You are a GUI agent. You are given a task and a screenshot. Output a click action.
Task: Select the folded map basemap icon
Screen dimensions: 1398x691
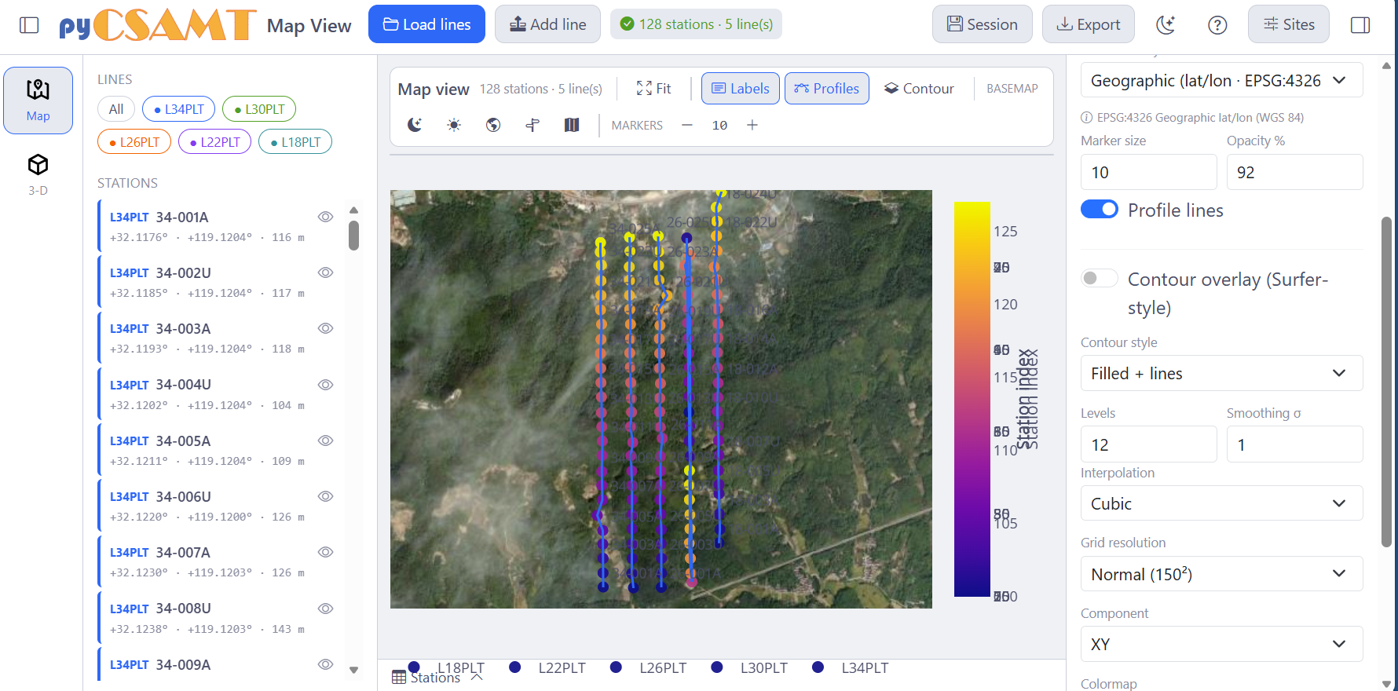click(572, 125)
